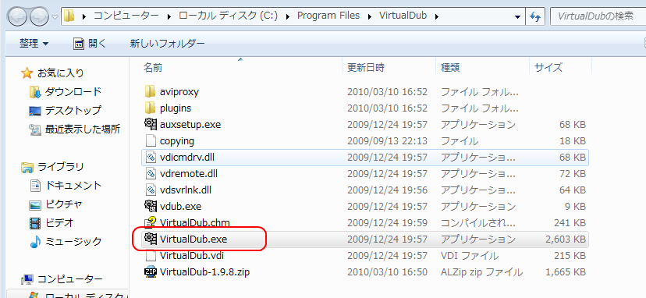Click the ミュージック note icon in sidebar
Image resolution: width=646 pixels, height=298 pixels.
[x=35, y=242]
